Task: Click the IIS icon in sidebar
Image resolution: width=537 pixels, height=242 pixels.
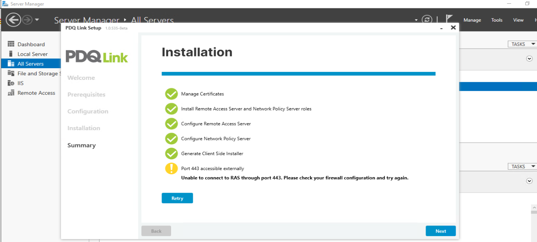Action: coord(11,83)
